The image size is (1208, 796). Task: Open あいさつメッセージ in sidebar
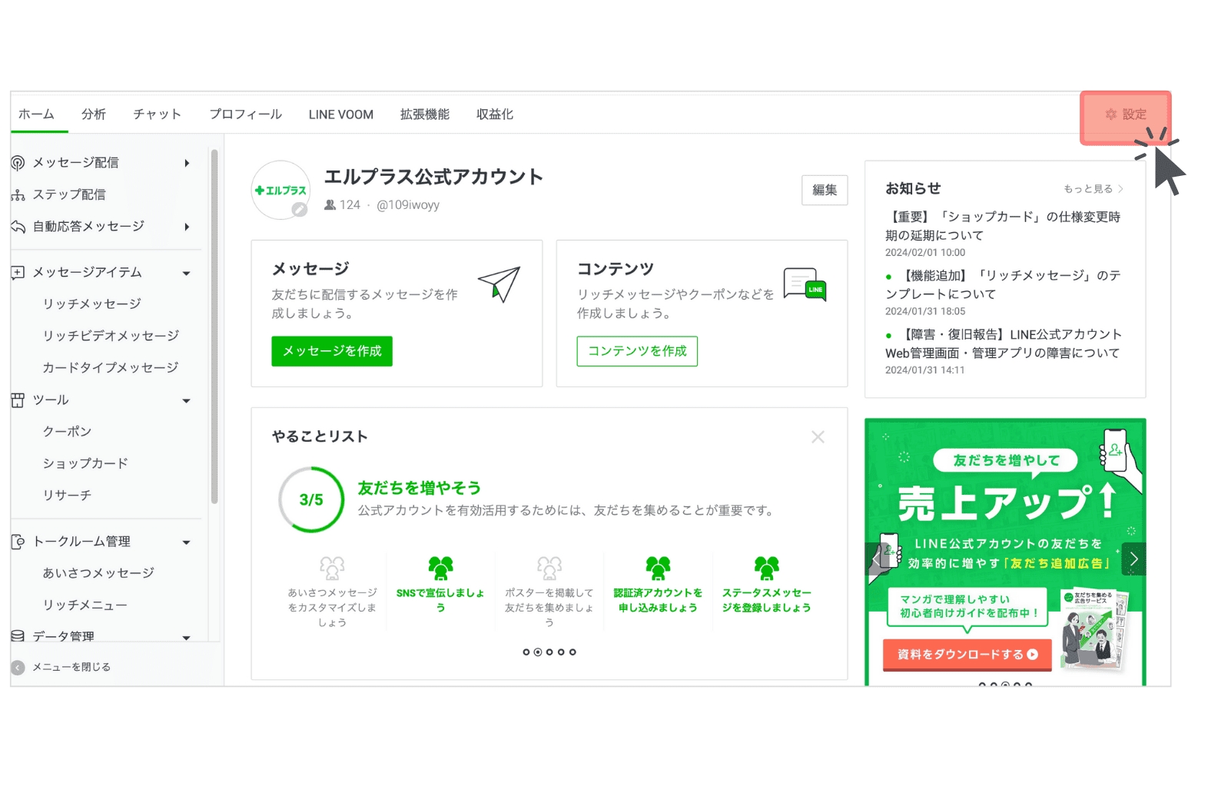pyautogui.click(x=98, y=573)
